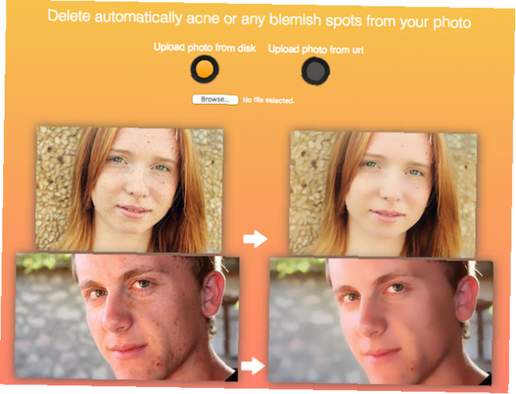Open the original red-haired woman photo
The width and height of the screenshot is (516, 394).
pos(129,189)
